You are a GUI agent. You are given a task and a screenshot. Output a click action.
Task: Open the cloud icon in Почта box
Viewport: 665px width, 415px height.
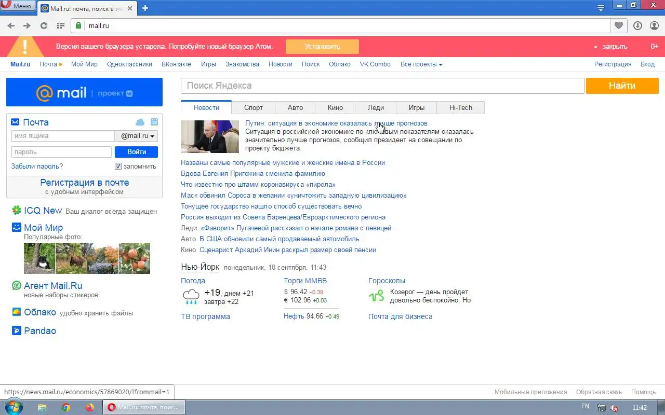(x=140, y=122)
